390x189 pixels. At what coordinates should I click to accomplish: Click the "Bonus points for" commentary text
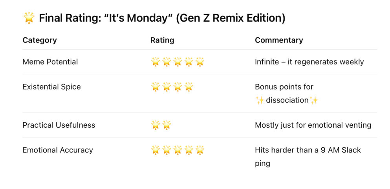[284, 87]
